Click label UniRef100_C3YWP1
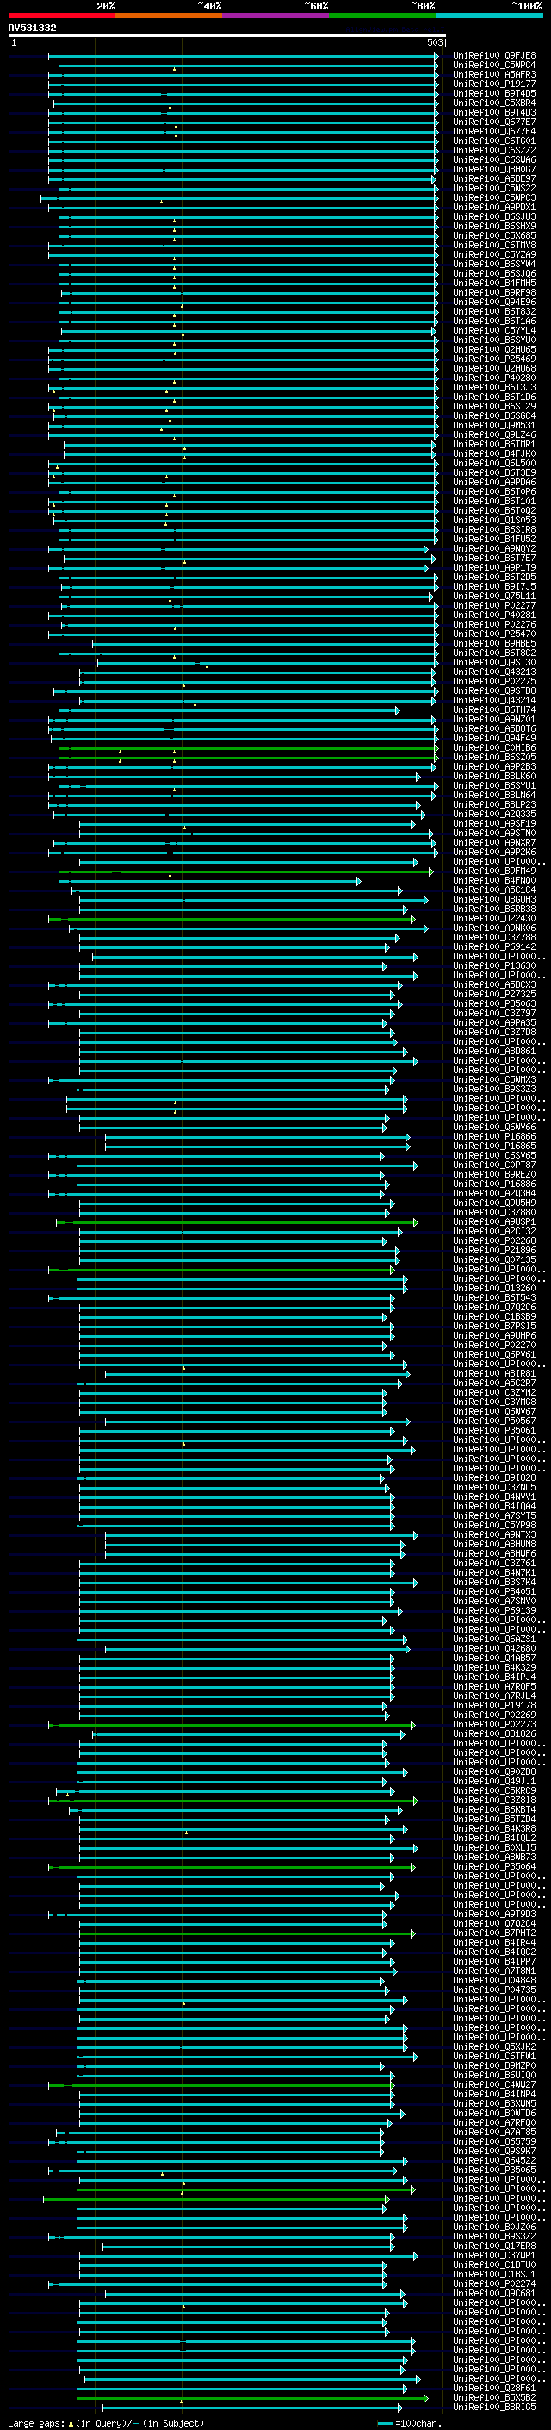Viewport: 551px width, 2430px height. point(493,2256)
